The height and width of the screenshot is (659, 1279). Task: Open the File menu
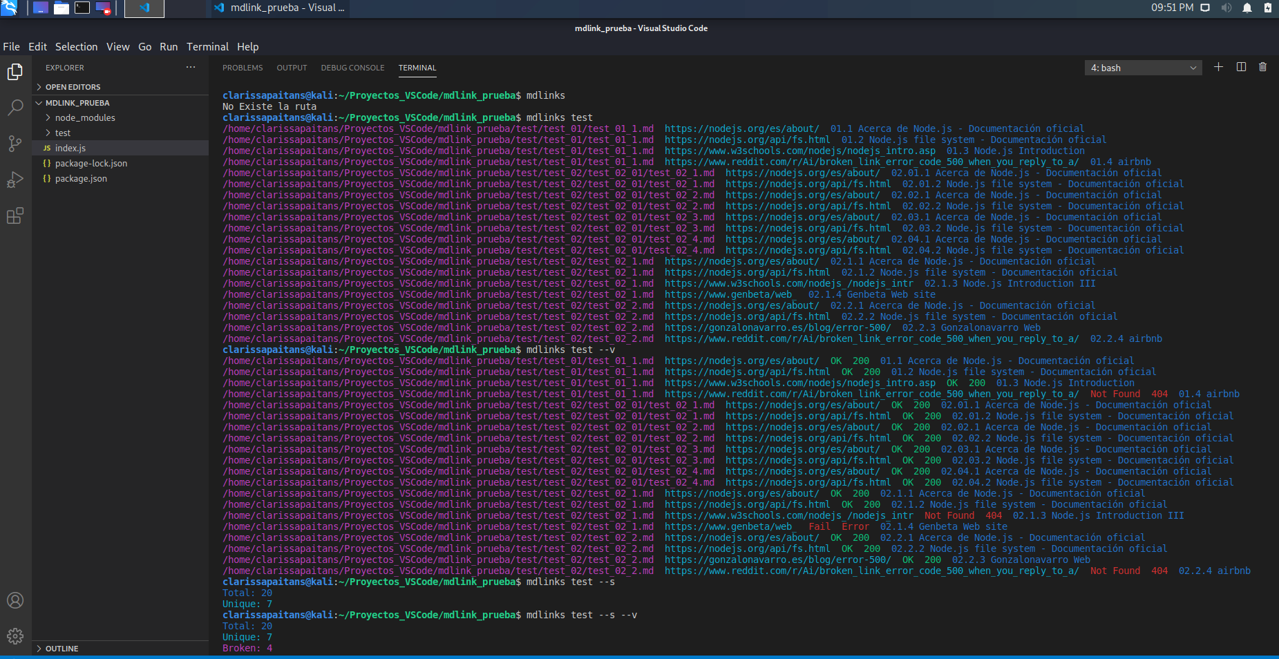[x=12, y=47]
